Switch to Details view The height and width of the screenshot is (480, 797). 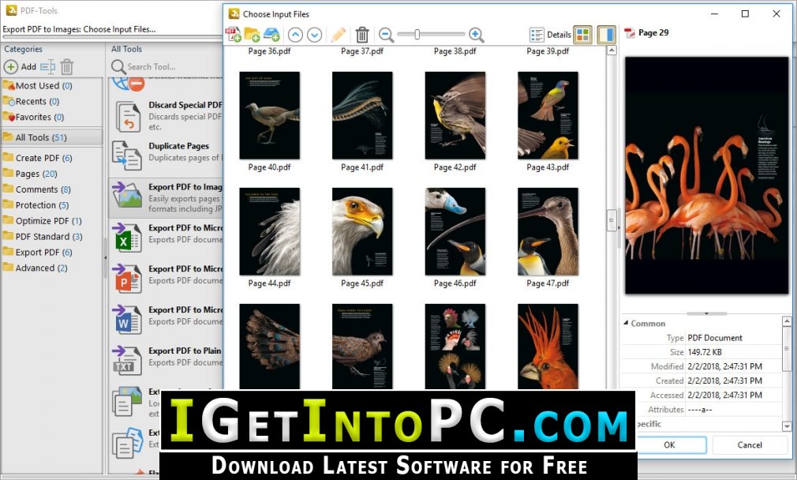(551, 35)
